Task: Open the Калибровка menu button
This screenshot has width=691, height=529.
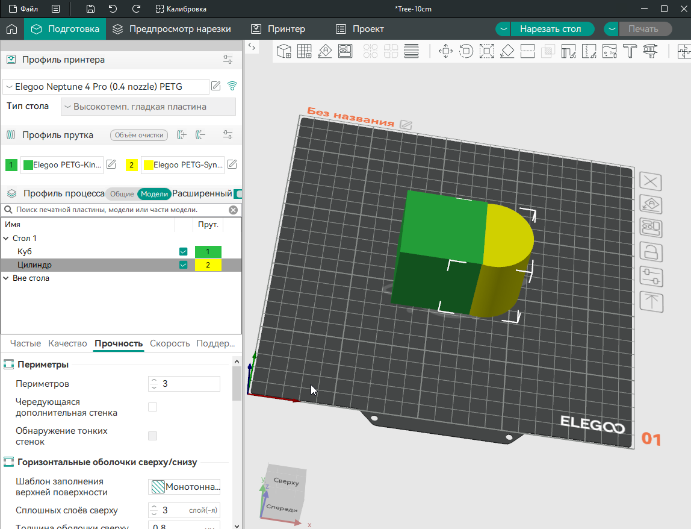Action: pyautogui.click(x=181, y=9)
